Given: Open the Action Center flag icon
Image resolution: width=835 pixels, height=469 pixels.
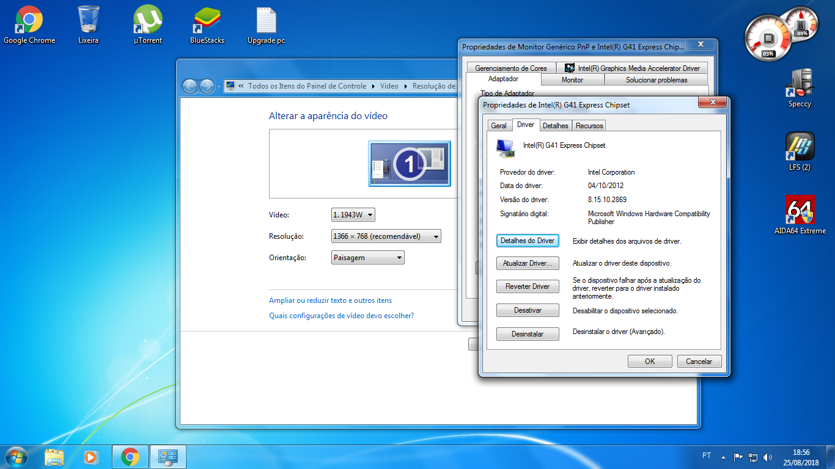Looking at the screenshot, I should point(738,457).
